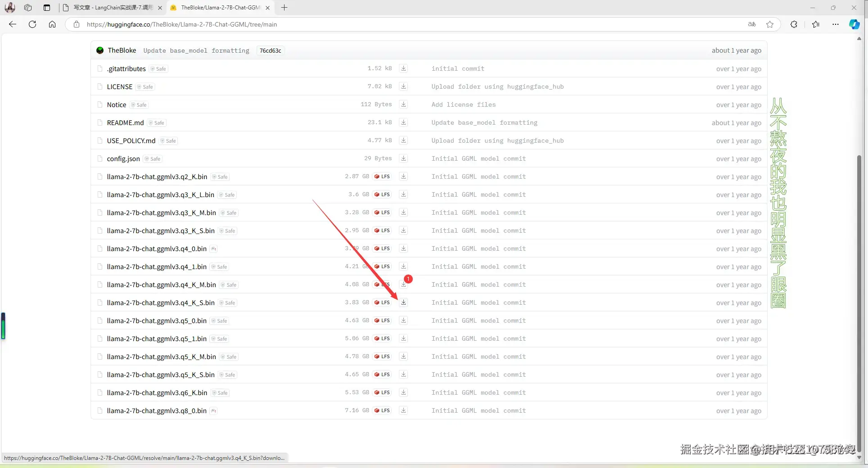Viewport: 868px width, 468px height.
Task: Refresh the current page
Action: (32, 24)
